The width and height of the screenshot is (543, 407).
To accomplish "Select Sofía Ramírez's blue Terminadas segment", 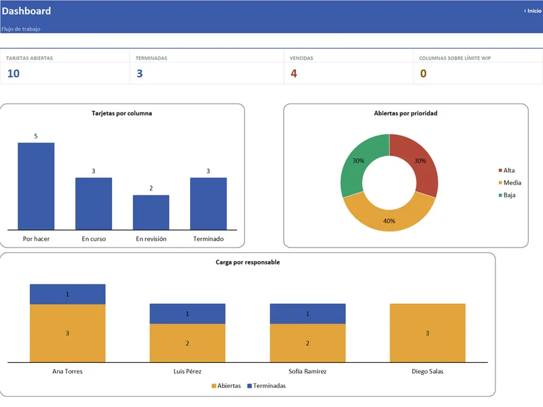I will coord(307,314).
